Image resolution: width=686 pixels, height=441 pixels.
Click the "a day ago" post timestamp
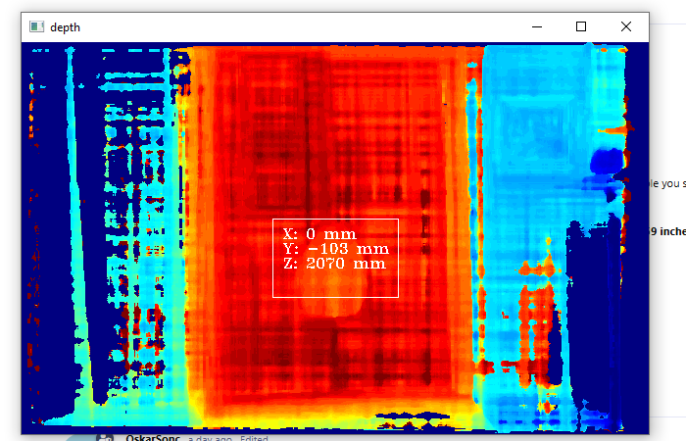[212, 437]
